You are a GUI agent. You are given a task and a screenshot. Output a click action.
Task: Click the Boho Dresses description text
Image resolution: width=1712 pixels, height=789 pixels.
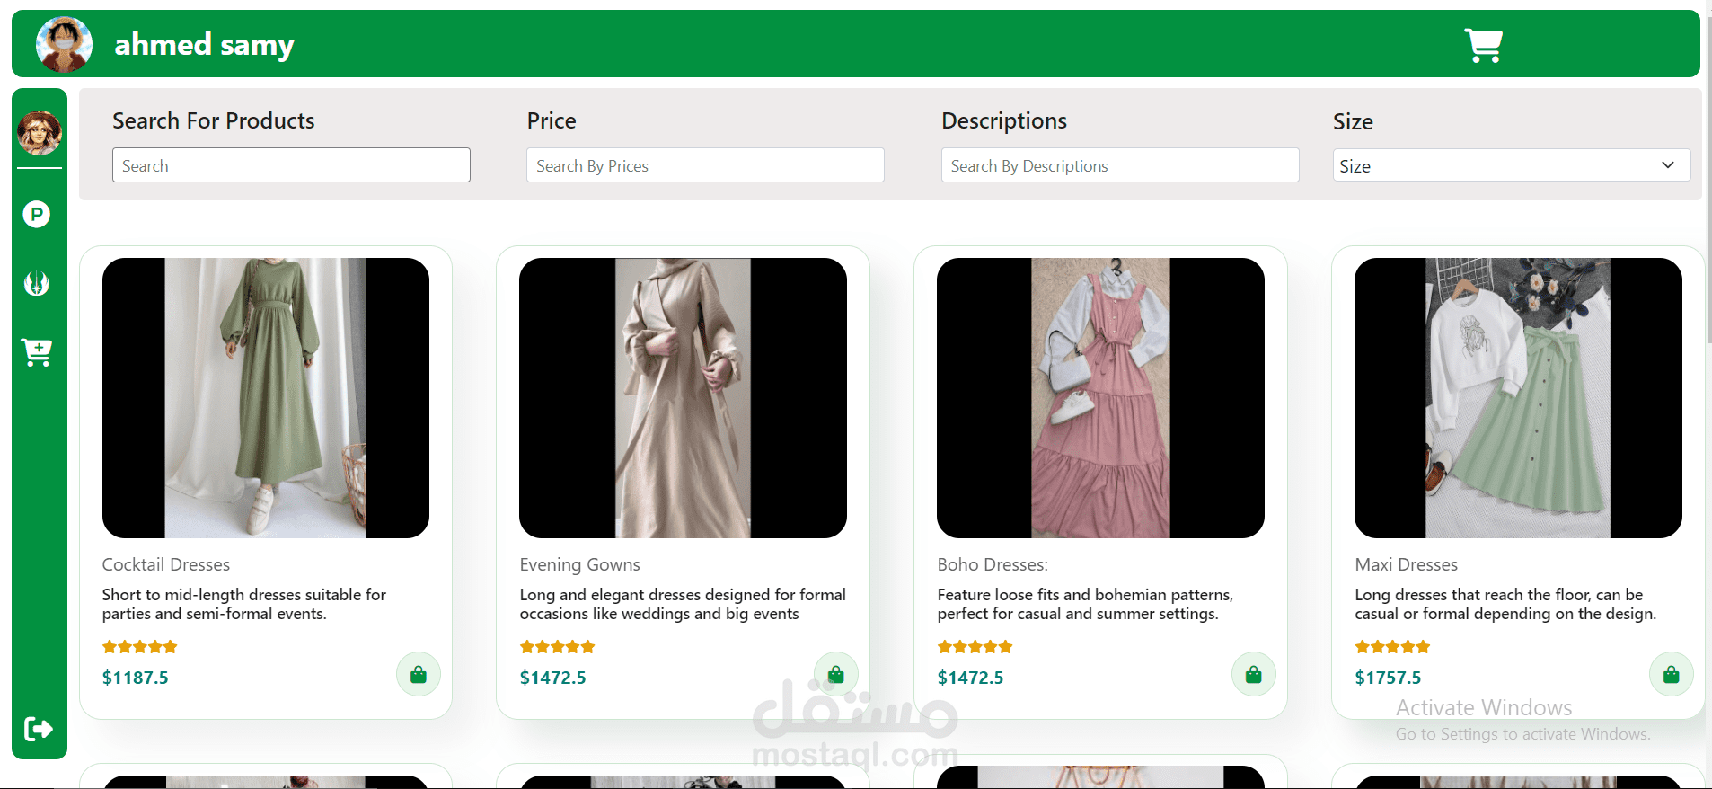[1085, 604]
